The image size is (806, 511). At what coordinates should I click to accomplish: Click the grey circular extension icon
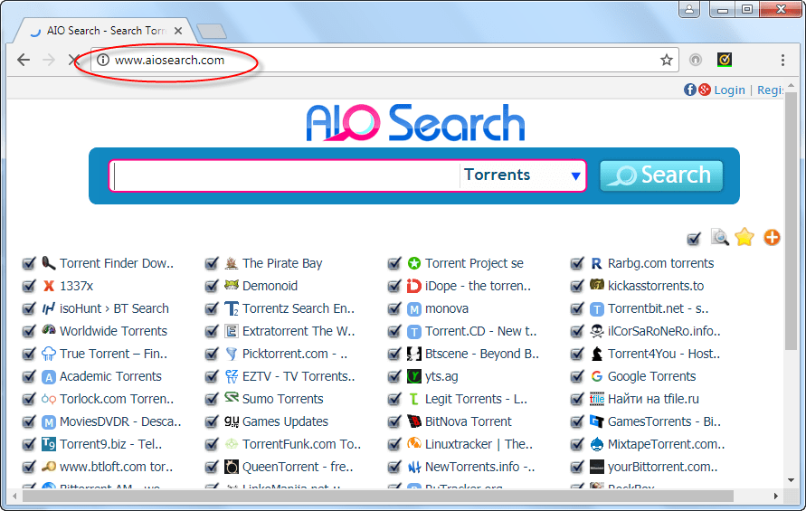(x=695, y=61)
